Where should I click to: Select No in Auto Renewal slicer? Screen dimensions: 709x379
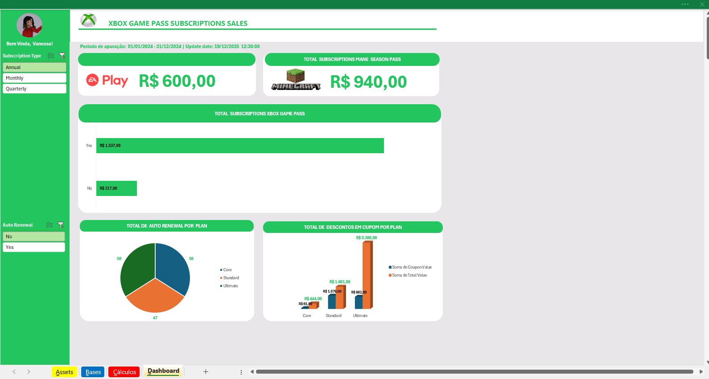click(x=34, y=236)
